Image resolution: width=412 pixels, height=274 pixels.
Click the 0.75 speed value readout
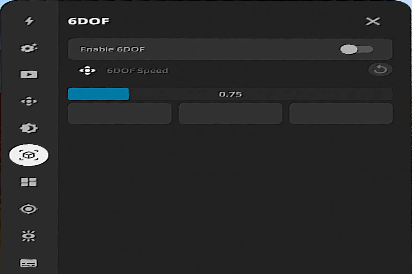[230, 94]
